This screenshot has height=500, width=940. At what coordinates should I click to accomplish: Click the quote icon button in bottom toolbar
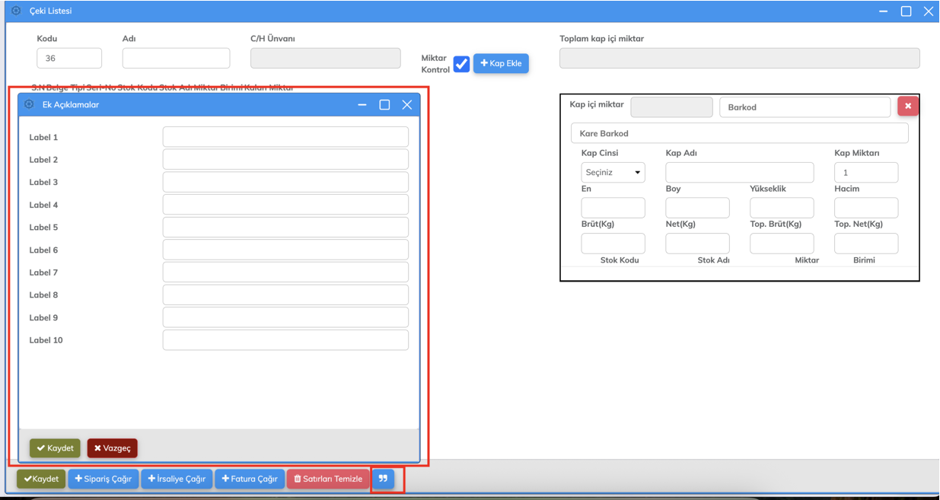click(383, 479)
